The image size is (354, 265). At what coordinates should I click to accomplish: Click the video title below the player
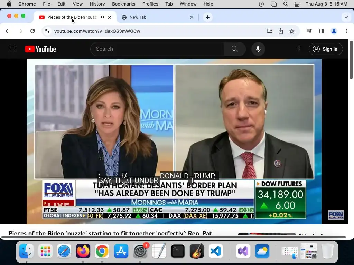[x=110, y=233]
